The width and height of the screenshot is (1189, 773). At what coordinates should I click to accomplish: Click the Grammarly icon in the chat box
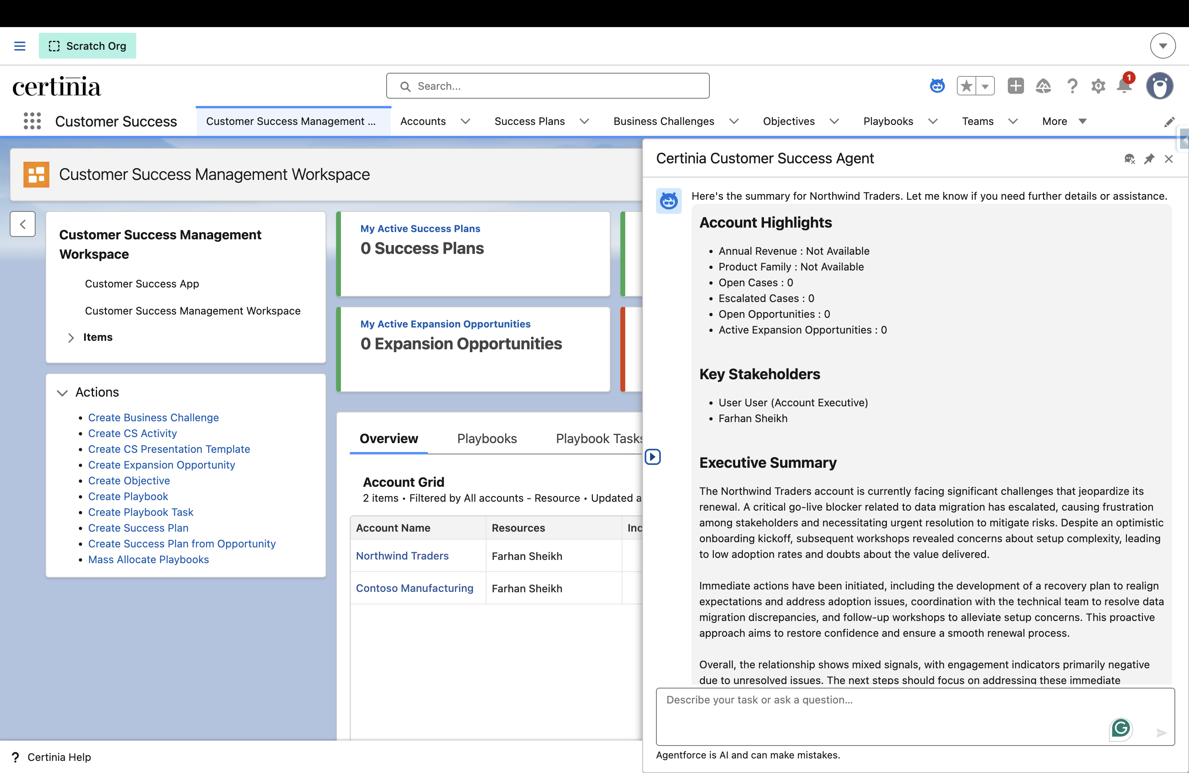[1121, 729]
